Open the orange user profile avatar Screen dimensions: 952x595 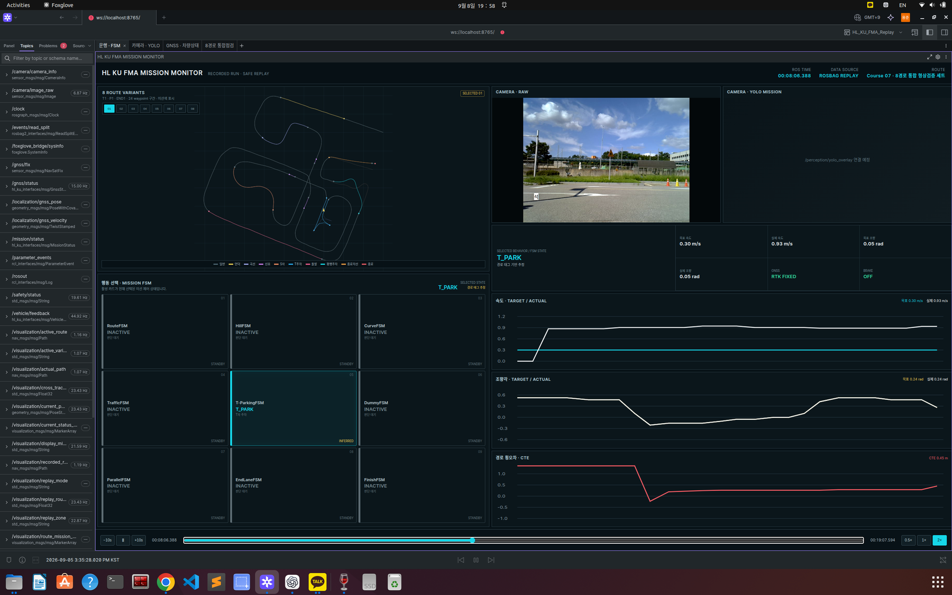click(905, 17)
